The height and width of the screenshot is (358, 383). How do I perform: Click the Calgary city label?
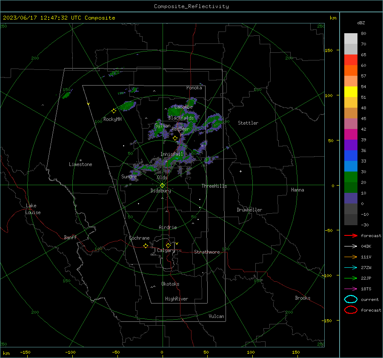tap(166, 250)
